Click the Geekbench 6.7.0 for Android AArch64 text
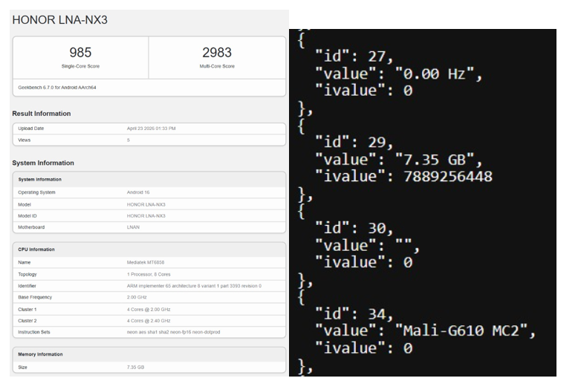 coord(58,87)
